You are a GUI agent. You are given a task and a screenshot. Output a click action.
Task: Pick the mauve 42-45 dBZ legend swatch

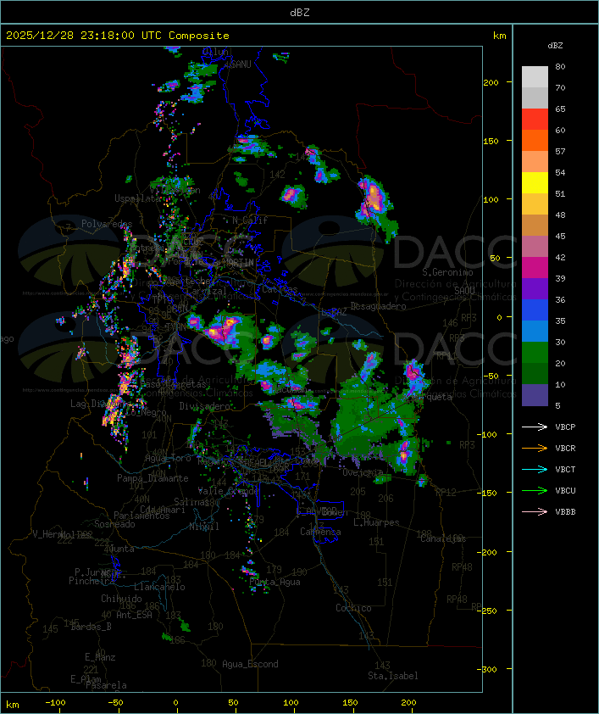(535, 247)
